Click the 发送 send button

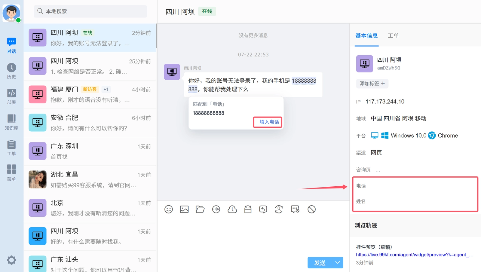coord(320,263)
